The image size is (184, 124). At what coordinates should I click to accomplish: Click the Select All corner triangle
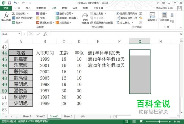5,41
